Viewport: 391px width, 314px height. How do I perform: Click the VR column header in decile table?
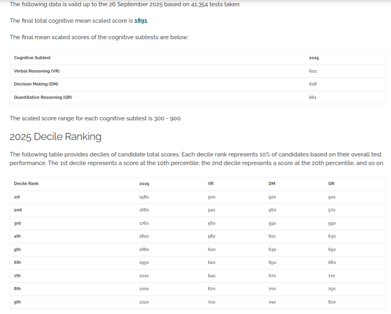tap(211, 184)
